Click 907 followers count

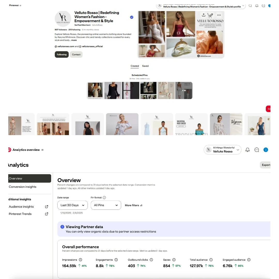point(61,30)
